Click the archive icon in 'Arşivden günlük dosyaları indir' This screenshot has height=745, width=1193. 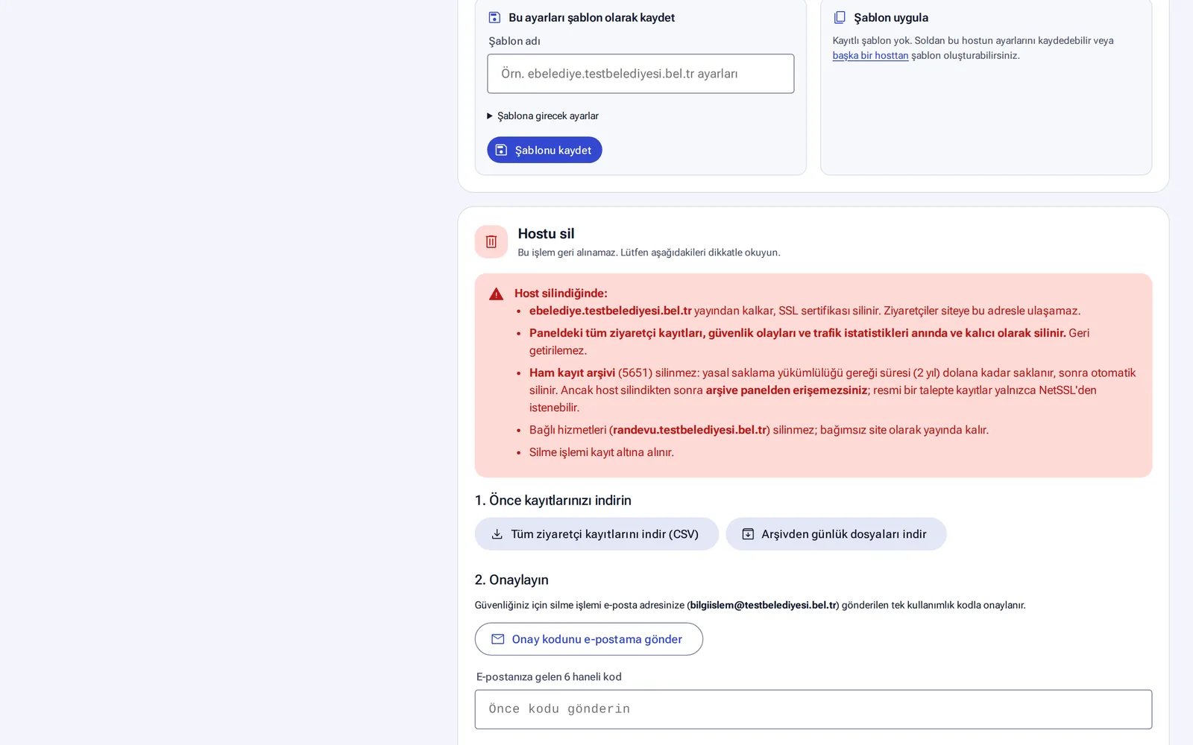pos(748,534)
